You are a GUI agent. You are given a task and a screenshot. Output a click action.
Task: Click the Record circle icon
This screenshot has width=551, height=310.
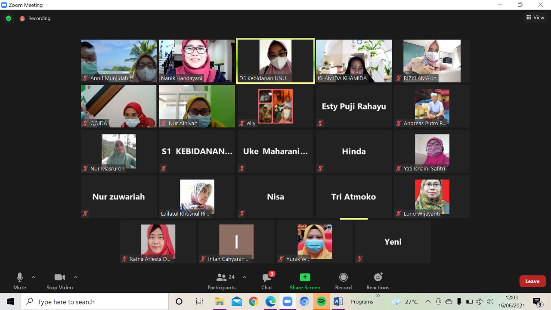click(x=343, y=277)
